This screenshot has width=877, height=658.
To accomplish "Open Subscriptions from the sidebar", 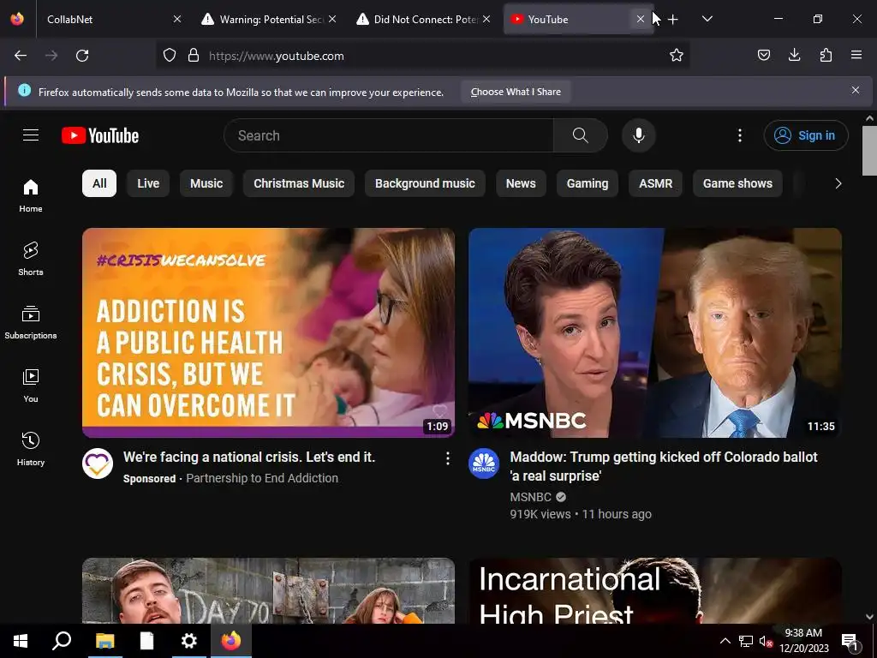I will (31, 322).
